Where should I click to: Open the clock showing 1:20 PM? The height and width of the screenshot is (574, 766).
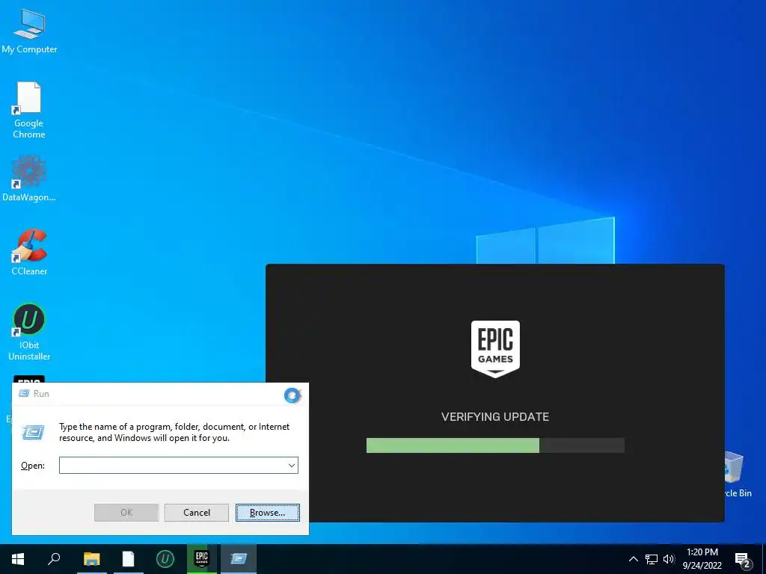click(x=702, y=559)
